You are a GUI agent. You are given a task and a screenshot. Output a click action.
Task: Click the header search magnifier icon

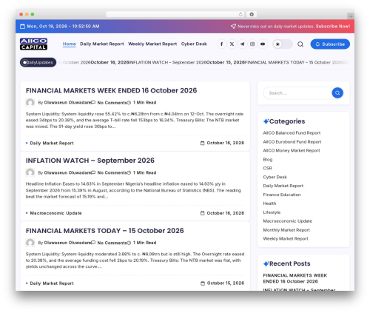[300, 44]
